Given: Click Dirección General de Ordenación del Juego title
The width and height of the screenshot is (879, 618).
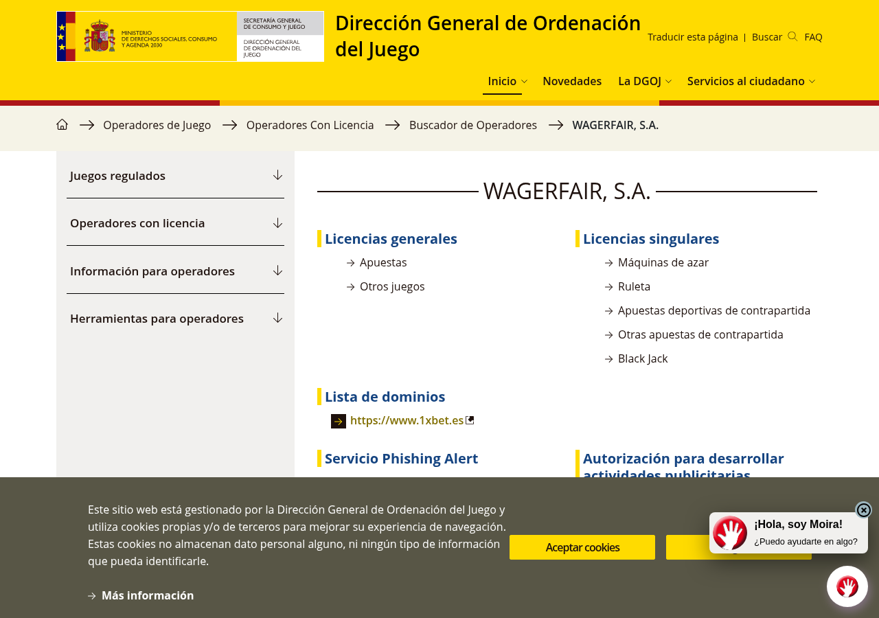Looking at the screenshot, I should [x=488, y=36].
